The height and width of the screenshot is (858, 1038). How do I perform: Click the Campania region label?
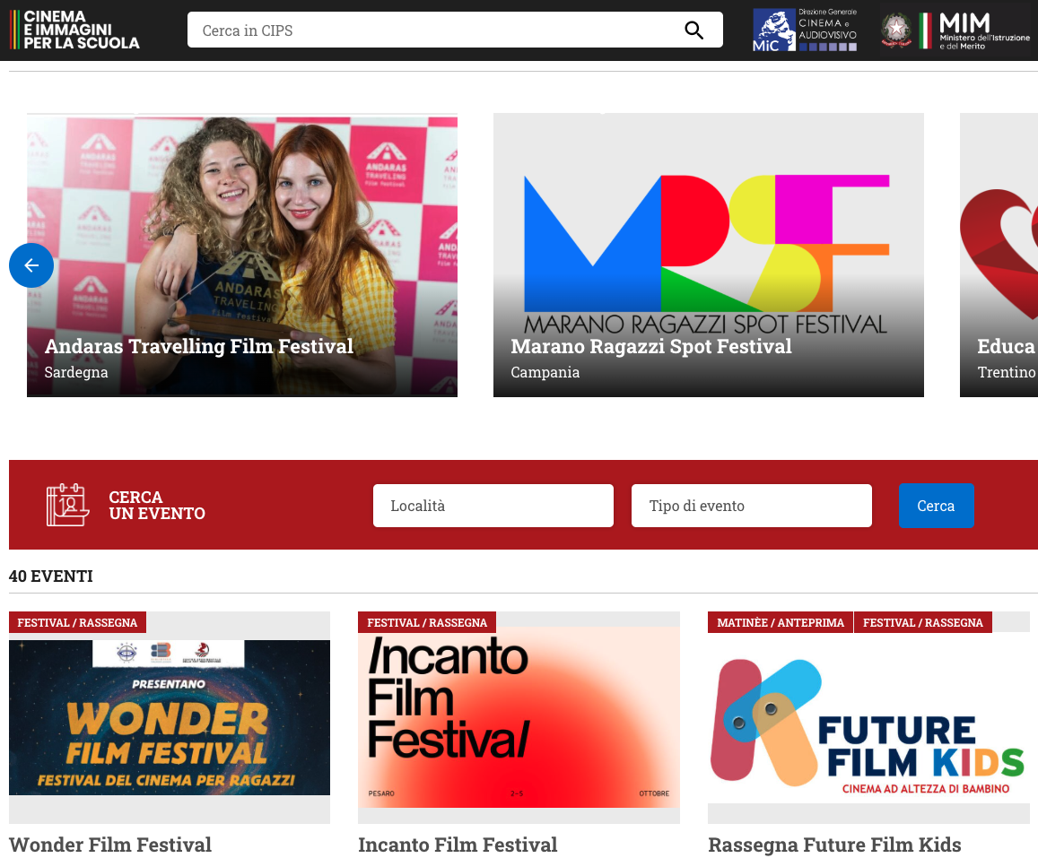click(x=545, y=372)
